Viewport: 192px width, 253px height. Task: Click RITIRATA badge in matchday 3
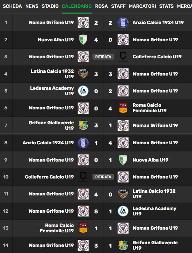coord(103,57)
